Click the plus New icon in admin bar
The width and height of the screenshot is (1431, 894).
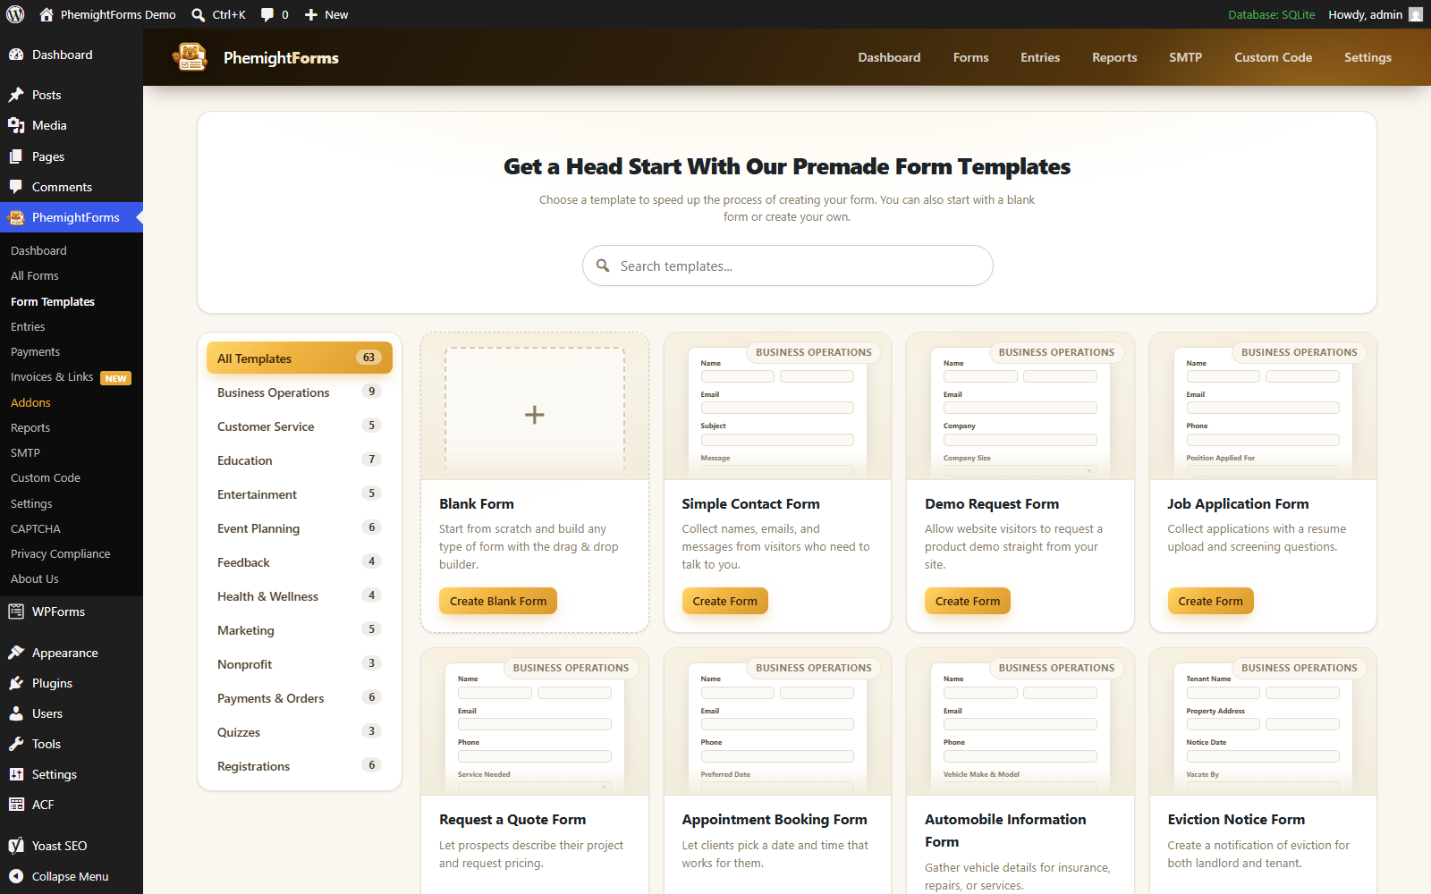(x=311, y=14)
